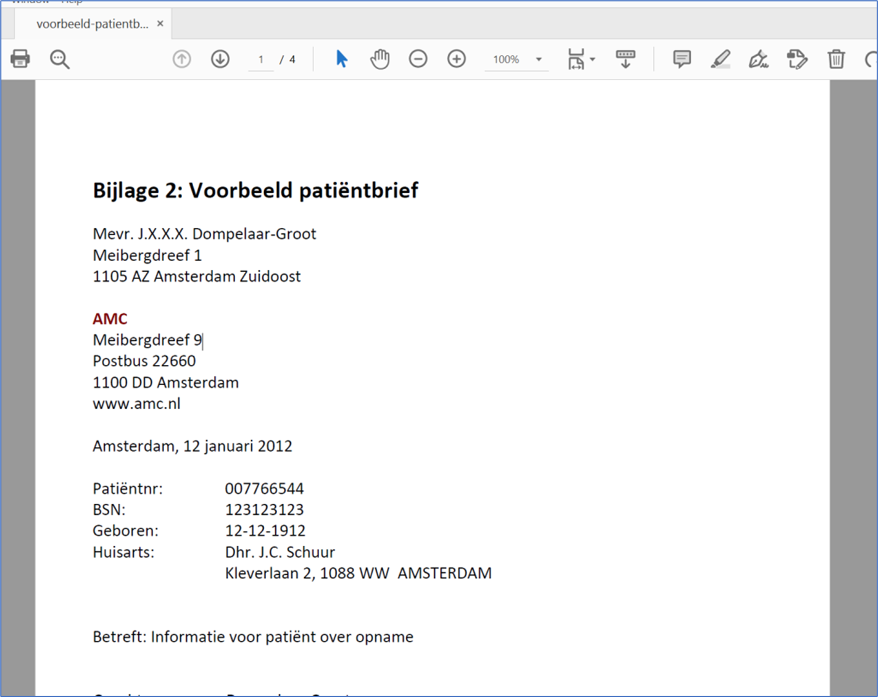This screenshot has width=878, height=697.
Task: Open the page fit options dropdown arrow
Action: 593,59
